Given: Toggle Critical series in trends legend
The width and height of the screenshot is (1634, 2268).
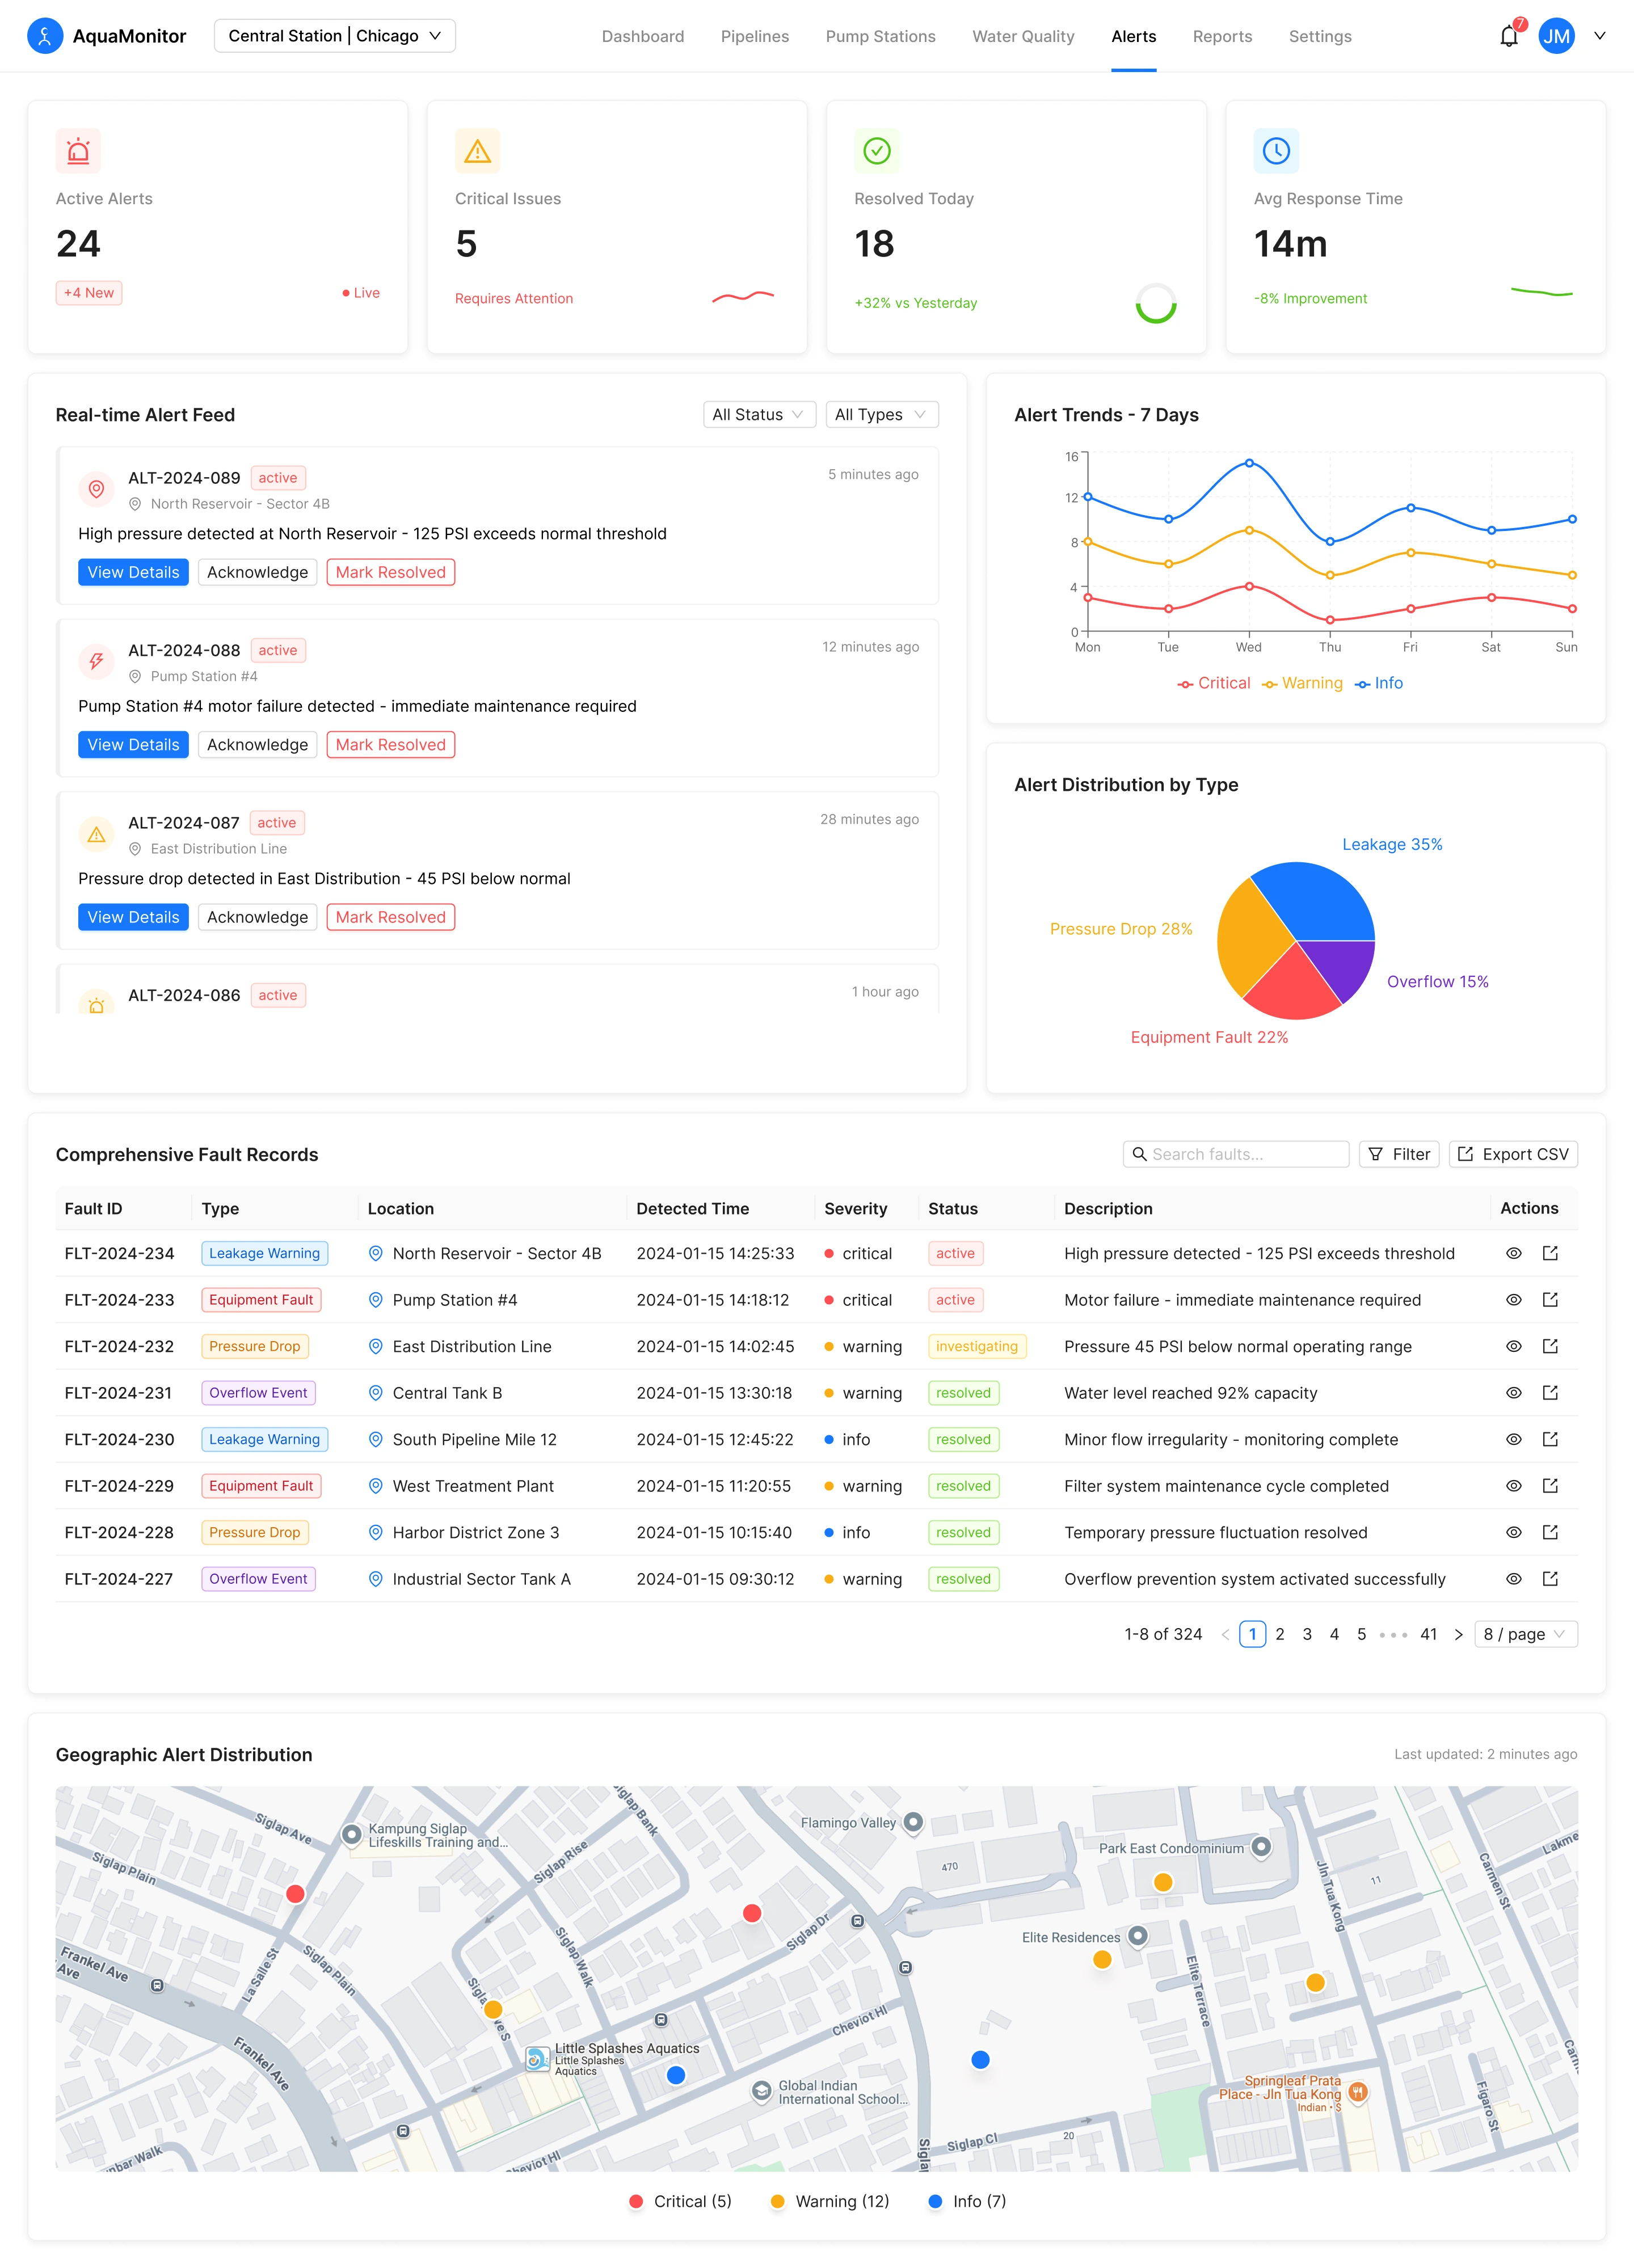Looking at the screenshot, I should coord(1213,683).
